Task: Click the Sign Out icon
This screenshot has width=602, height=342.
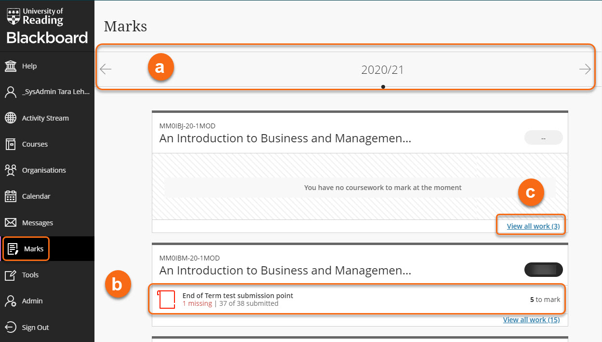Action: coord(11,328)
